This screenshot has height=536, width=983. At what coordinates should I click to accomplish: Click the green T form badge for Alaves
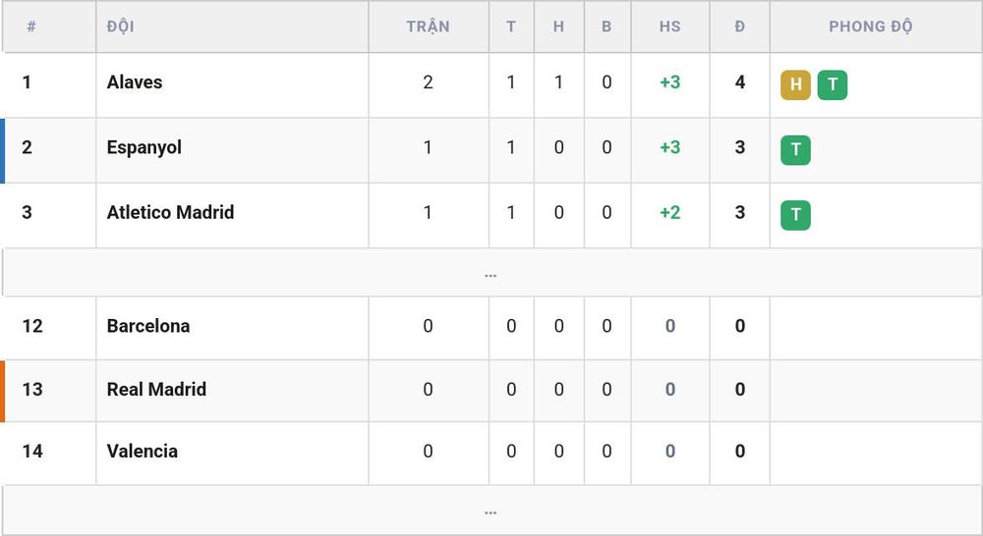pyautogui.click(x=832, y=84)
